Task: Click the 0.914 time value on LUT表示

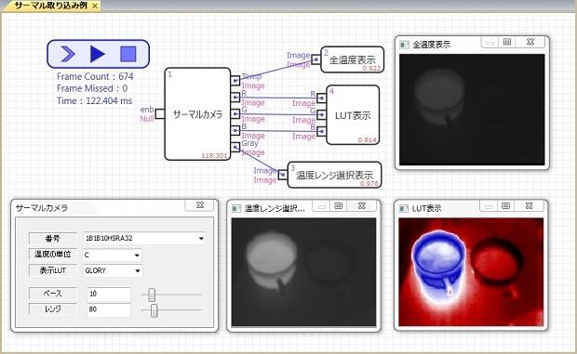Action: (367, 140)
